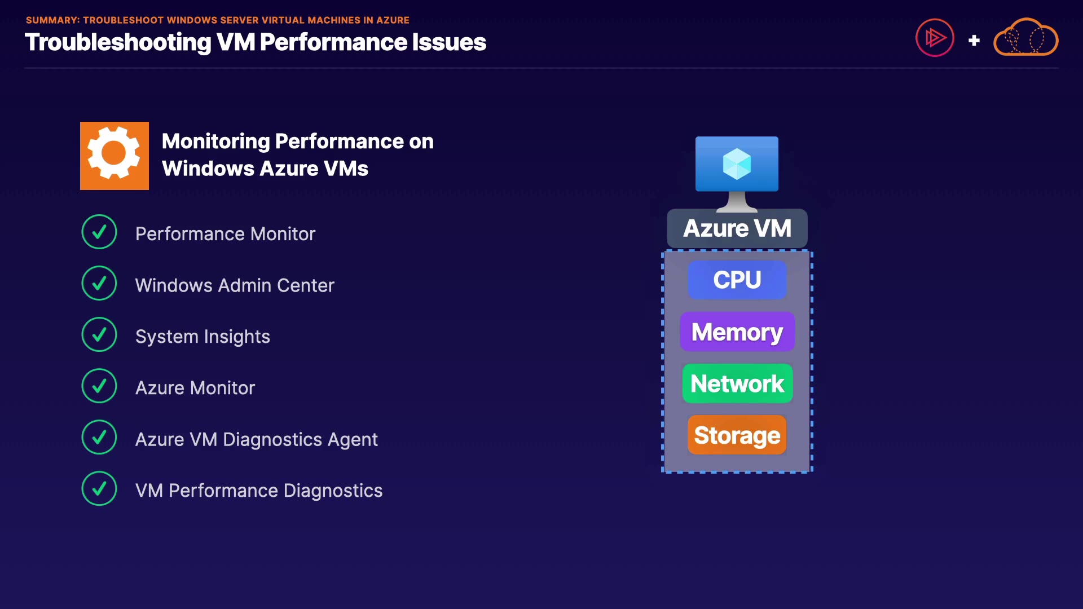The image size is (1083, 609).
Task: Click check icon for VM Performance Diagnostics
Action: [99, 488]
